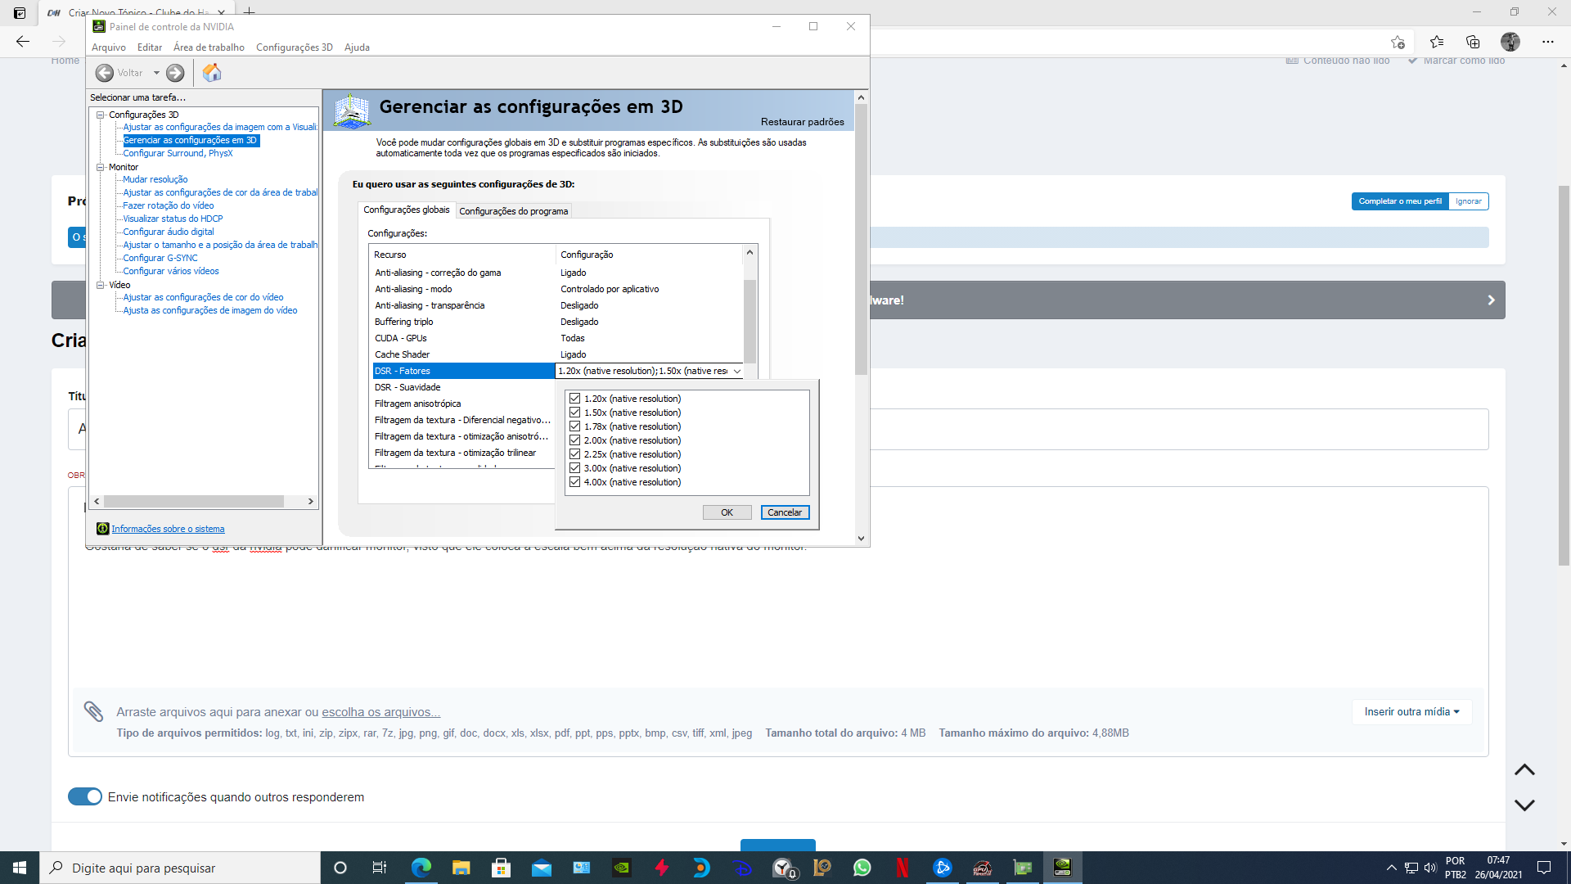Click the settings list vertical scrollbar

749,322
